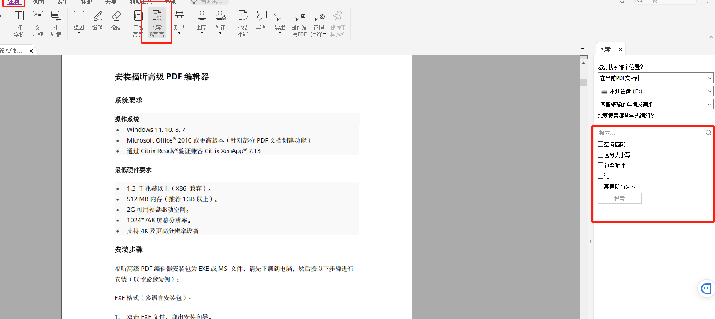
Task: Click the 查找 find box at the top right
Action: [666, 1]
